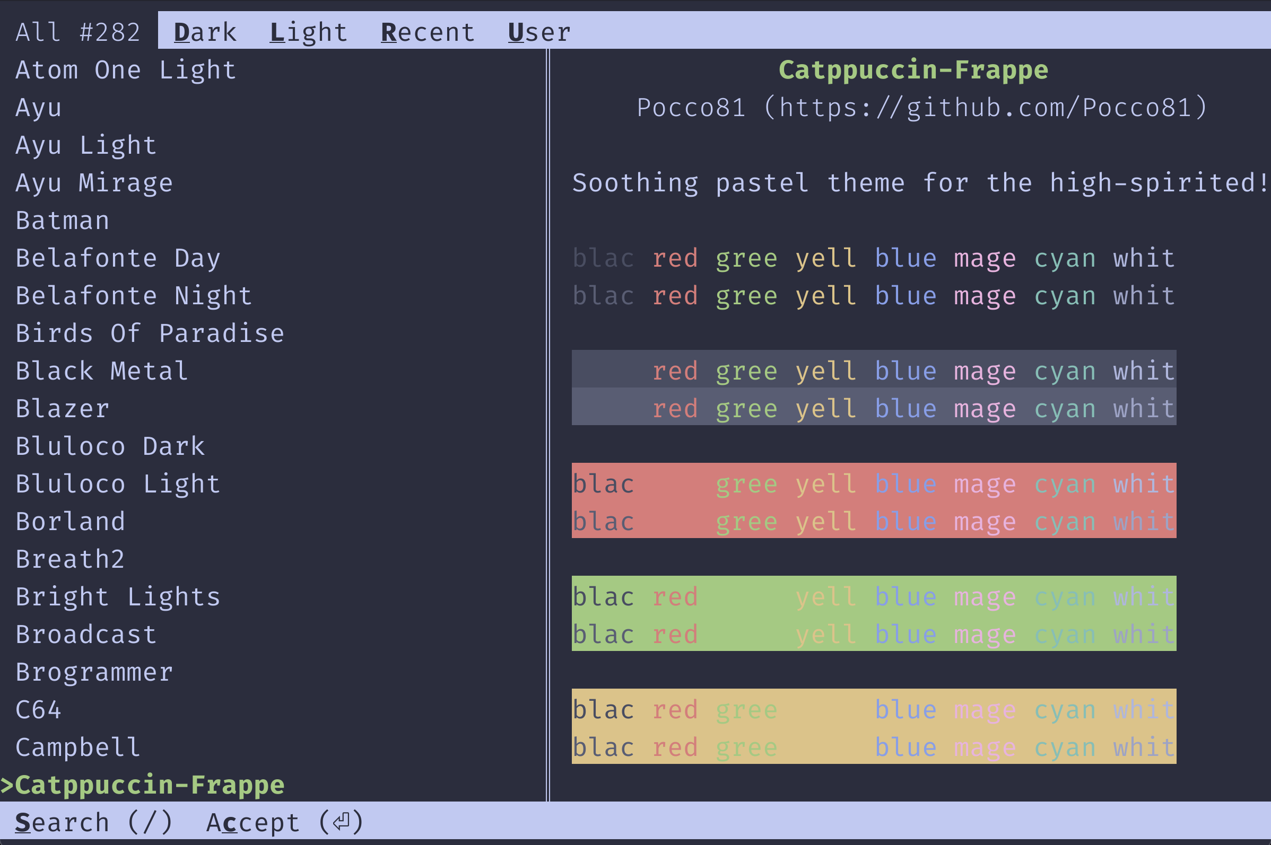
Task: Select the Belafonte Night theme
Action: point(134,296)
